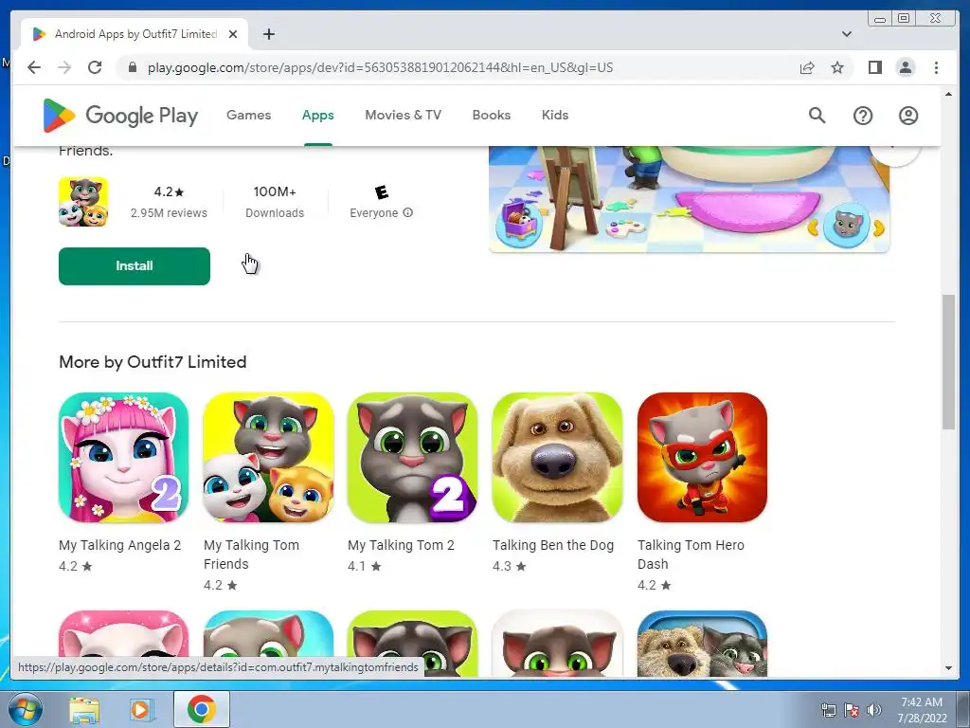
Task: Open Windows Explorer from the taskbar
Action: pos(83,710)
